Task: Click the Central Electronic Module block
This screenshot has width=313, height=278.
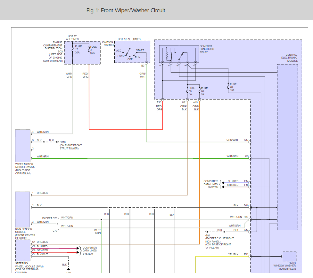Action: (287, 147)
